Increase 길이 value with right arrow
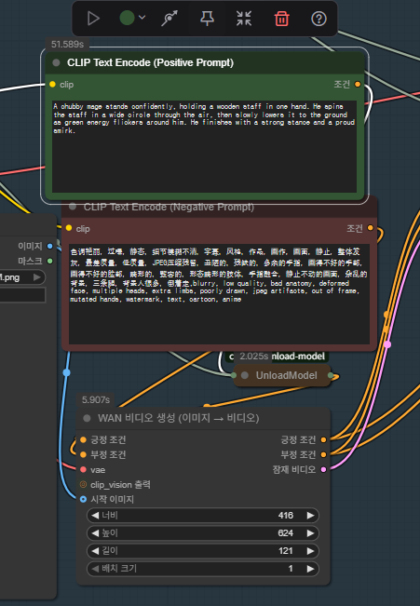Screen dimensions: 420x606 310,551
